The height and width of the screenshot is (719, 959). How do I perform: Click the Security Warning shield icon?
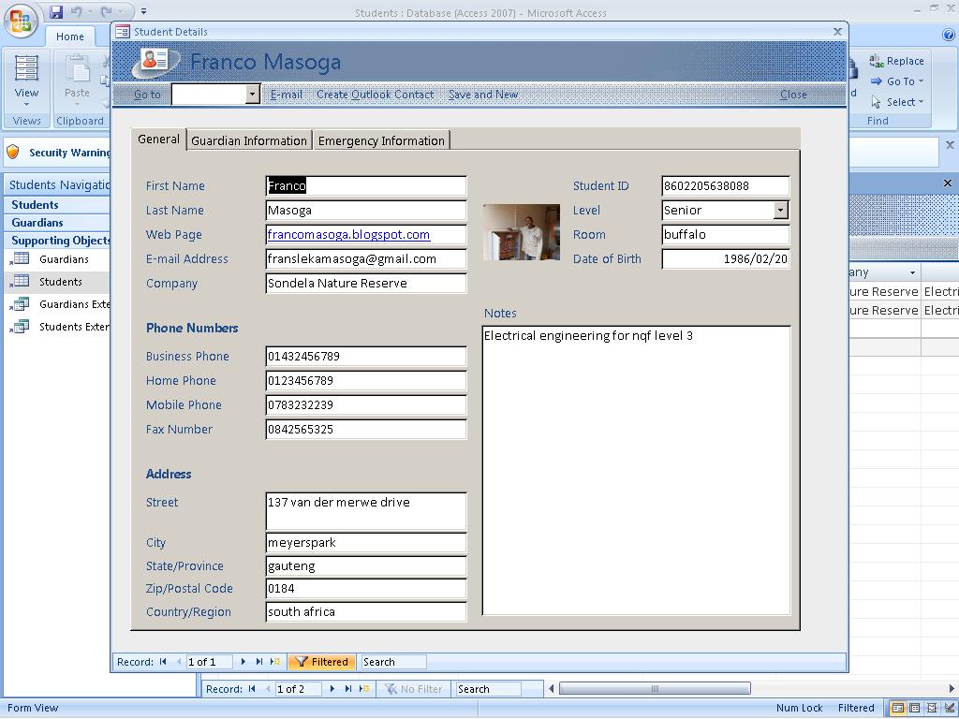tap(13, 153)
